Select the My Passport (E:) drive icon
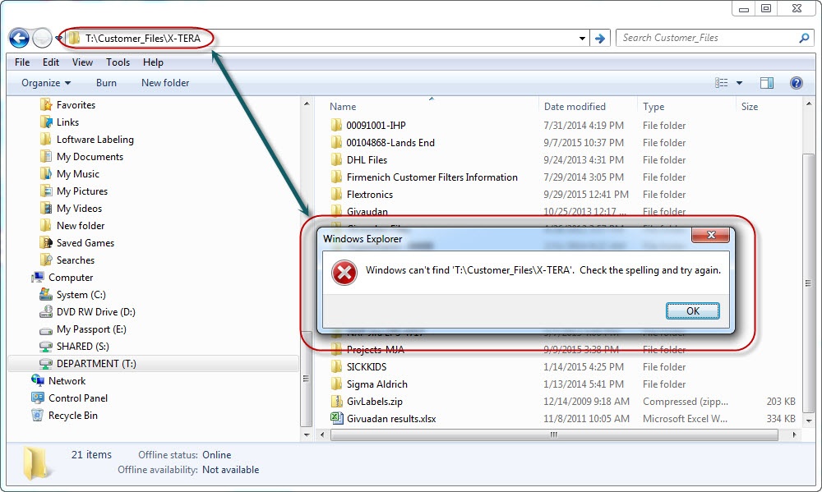This screenshot has width=822, height=492. [x=47, y=329]
